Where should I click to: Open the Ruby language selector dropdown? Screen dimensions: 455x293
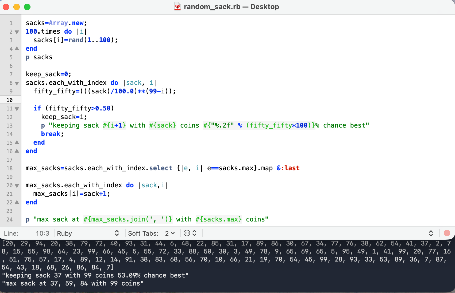pos(88,233)
